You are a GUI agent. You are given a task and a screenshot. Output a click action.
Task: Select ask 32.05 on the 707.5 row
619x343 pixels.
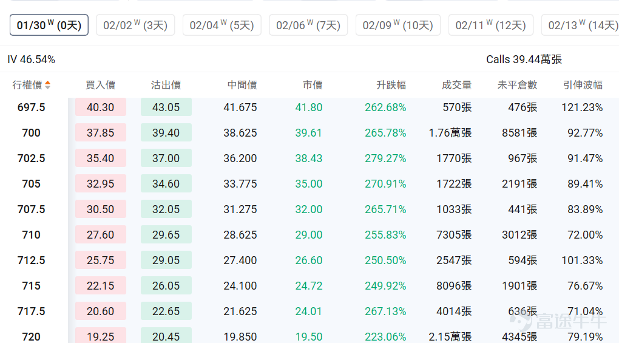pos(166,209)
